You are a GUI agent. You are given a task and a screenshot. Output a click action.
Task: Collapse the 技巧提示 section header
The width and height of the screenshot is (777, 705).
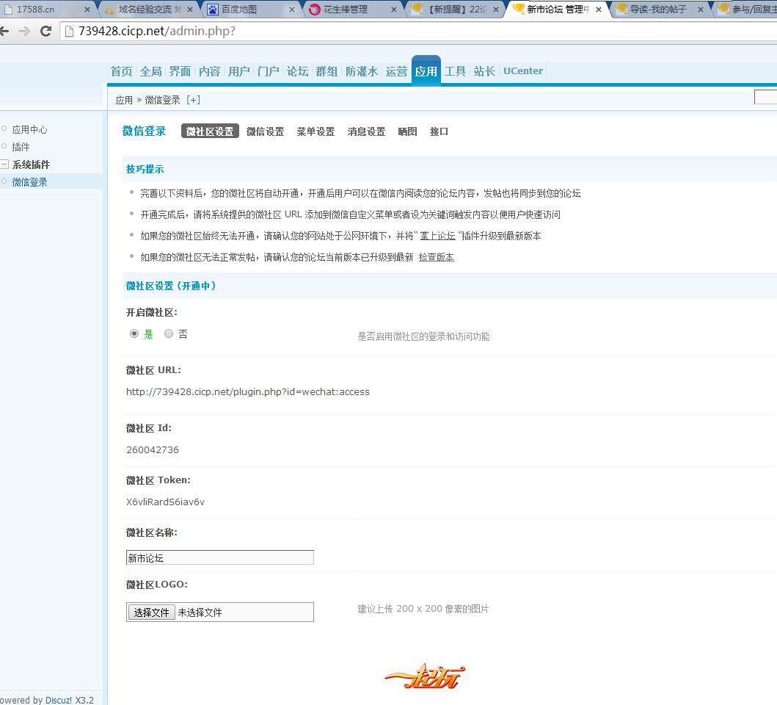tap(145, 169)
